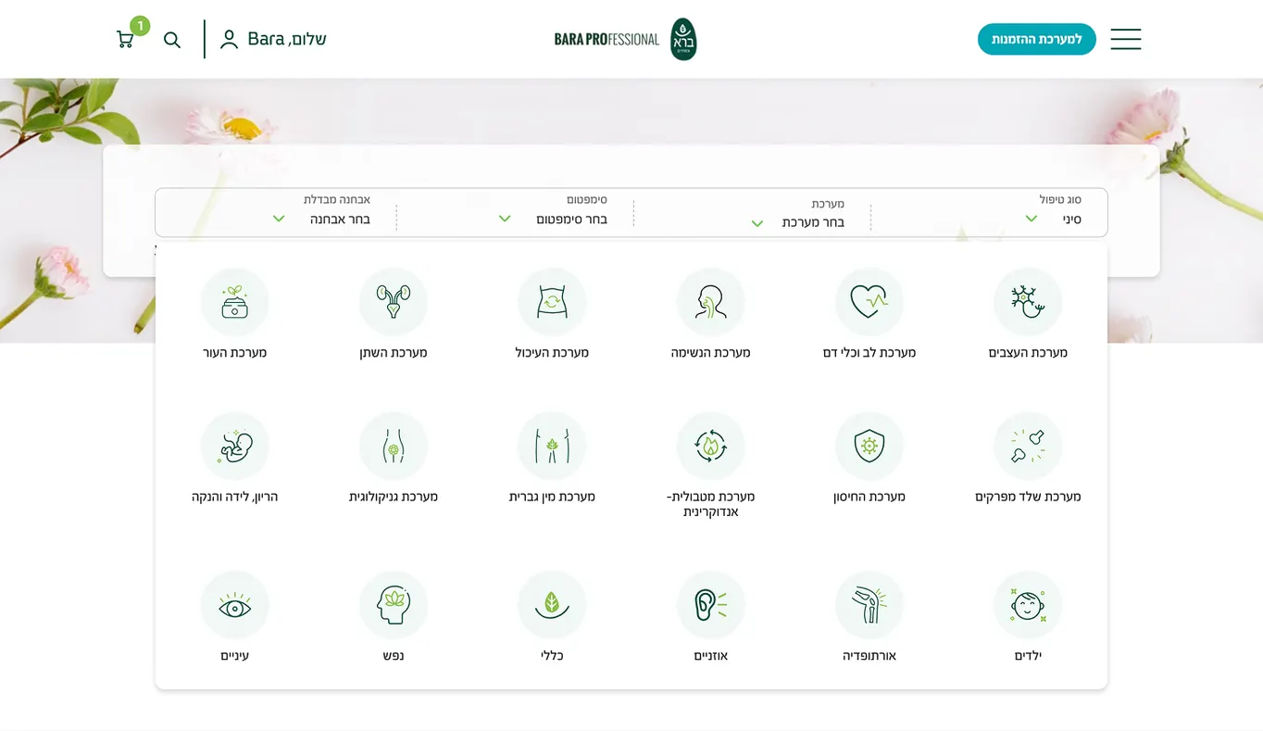Click the מערכת החיסון label text
The width and height of the screenshot is (1263, 731).
click(869, 497)
